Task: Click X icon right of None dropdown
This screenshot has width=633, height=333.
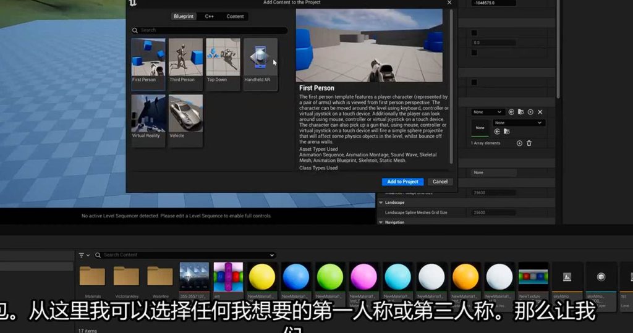Action: point(540,112)
